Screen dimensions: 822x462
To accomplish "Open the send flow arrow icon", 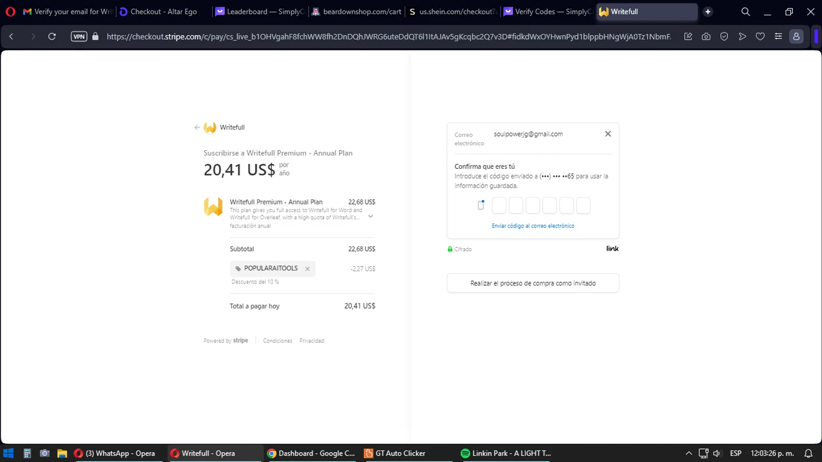I will click(x=742, y=37).
